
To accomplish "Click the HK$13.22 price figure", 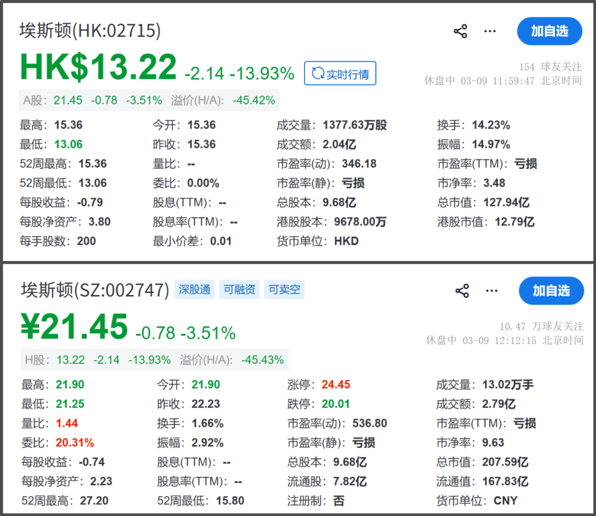I will (98, 68).
